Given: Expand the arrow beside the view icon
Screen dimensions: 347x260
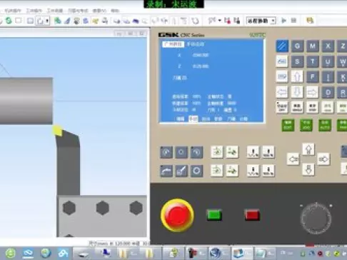Looking at the screenshot, I should click(47, 21).
